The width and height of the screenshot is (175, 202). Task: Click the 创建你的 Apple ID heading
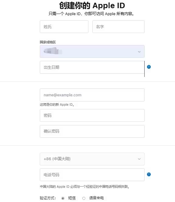92,5
